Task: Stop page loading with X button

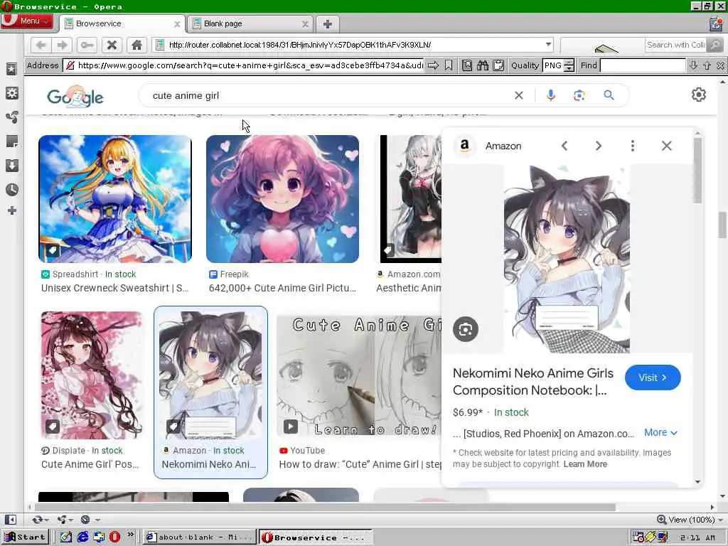Action: [x=112, y=45]
